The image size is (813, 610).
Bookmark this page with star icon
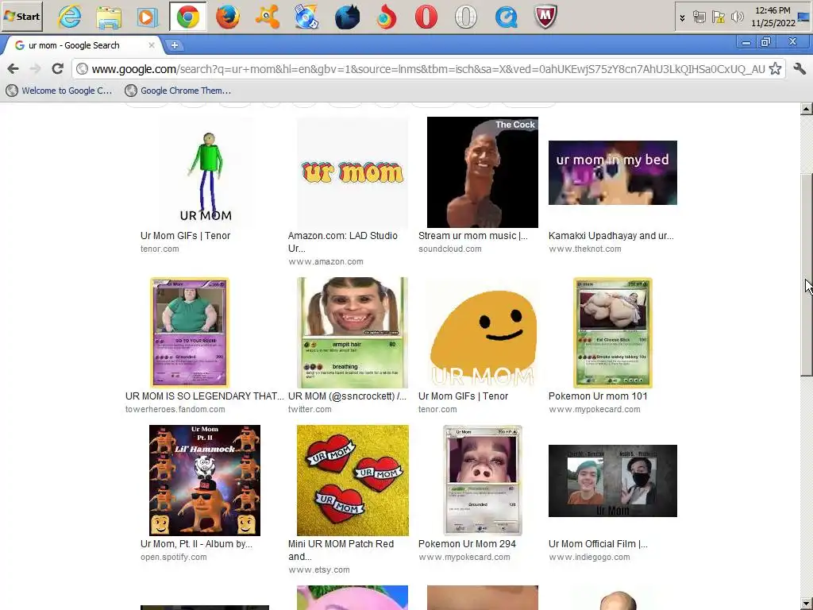coord(775,68)
